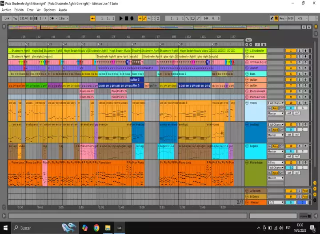Viewport: 320px width, 234px height.
Task: Toggle Draw Mode pencil icon
Action: 272,18
